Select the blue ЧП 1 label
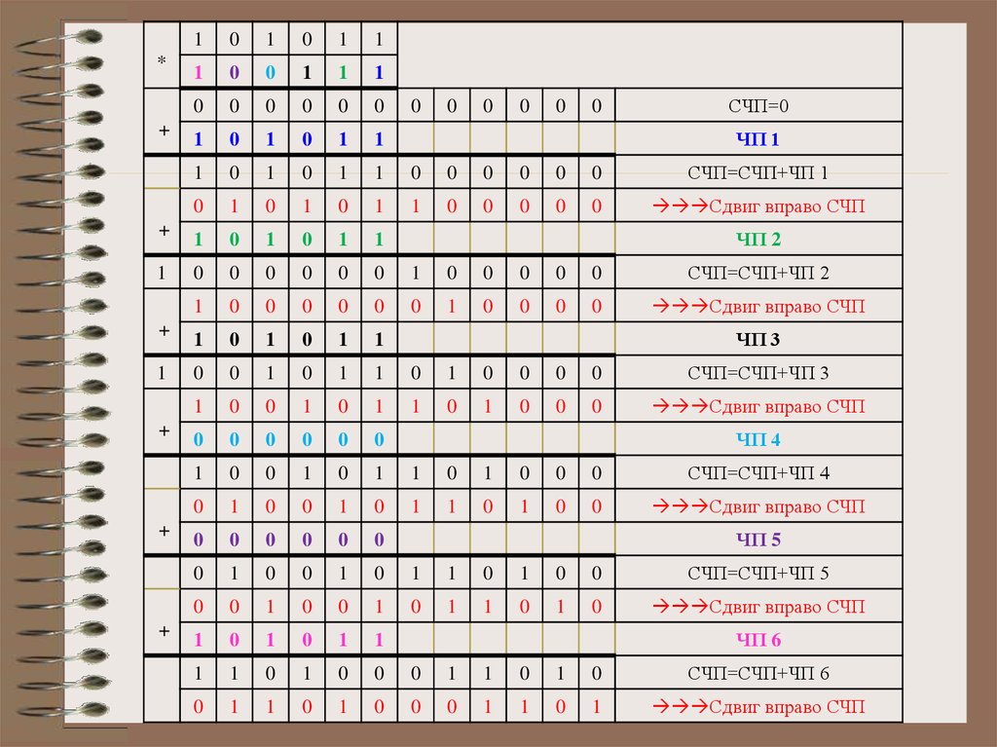 coord(757,139)
